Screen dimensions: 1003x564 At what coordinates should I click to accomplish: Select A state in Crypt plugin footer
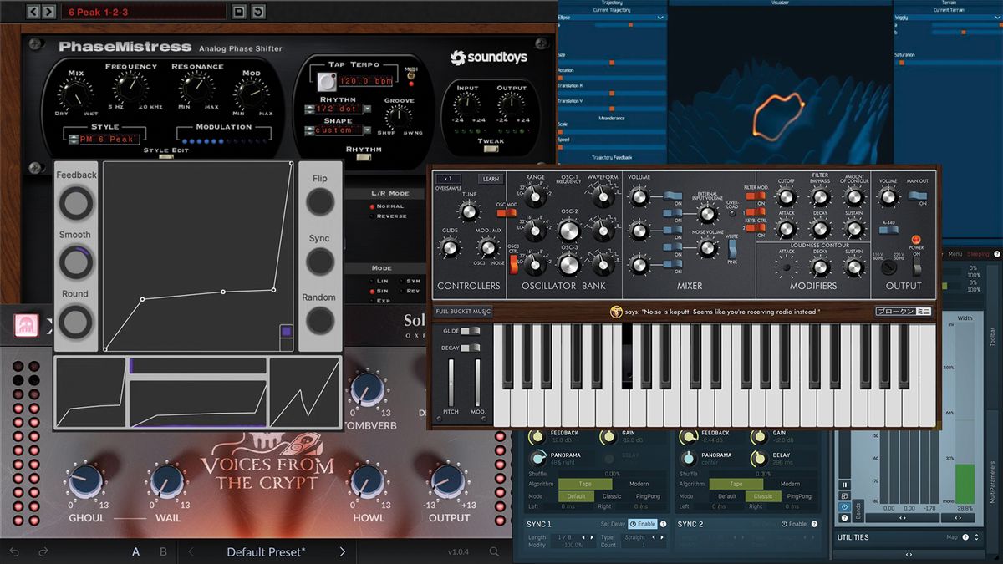click(135, 551)
